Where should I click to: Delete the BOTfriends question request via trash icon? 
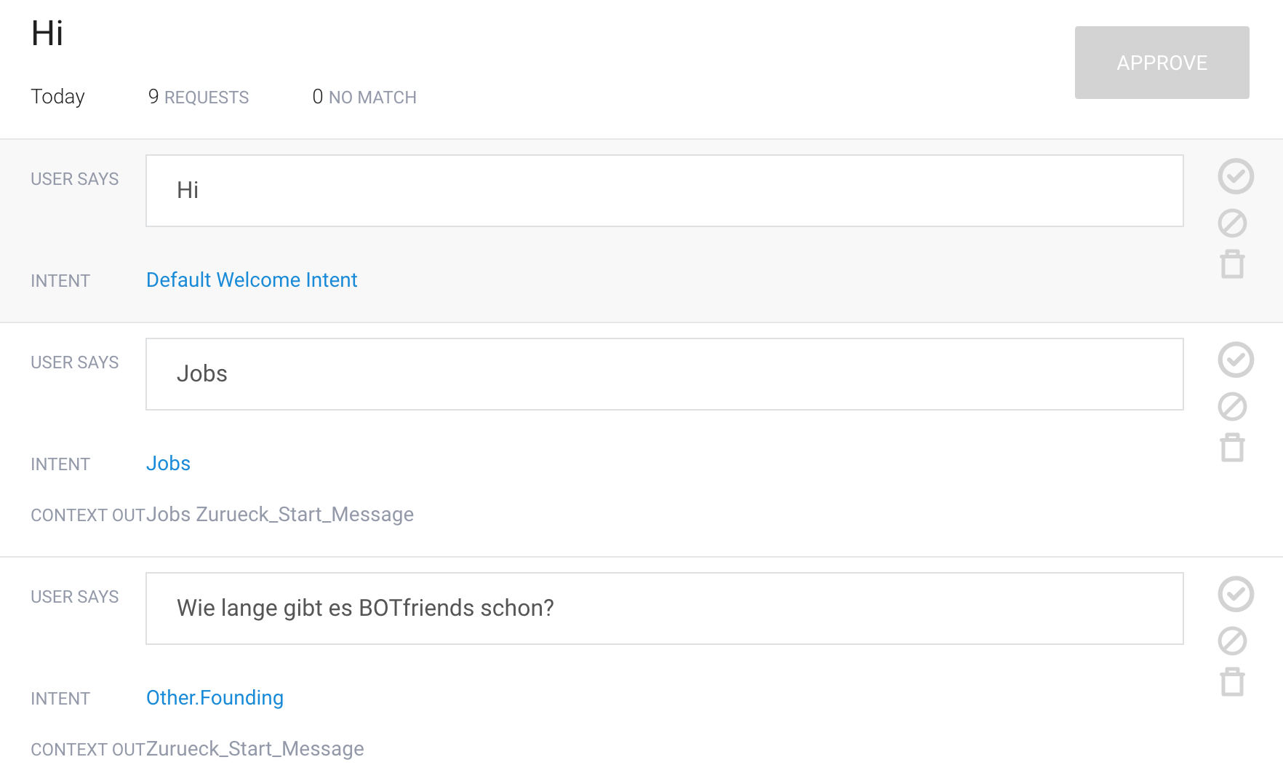(1232, 681)
